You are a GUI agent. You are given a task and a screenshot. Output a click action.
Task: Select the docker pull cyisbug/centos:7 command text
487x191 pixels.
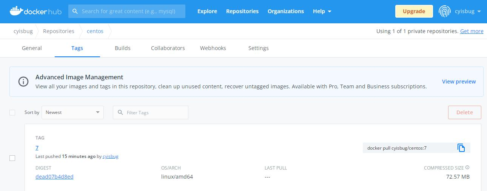point(397,148)
